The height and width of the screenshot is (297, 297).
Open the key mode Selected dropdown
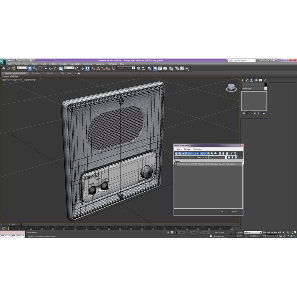[x=253, y=232]
